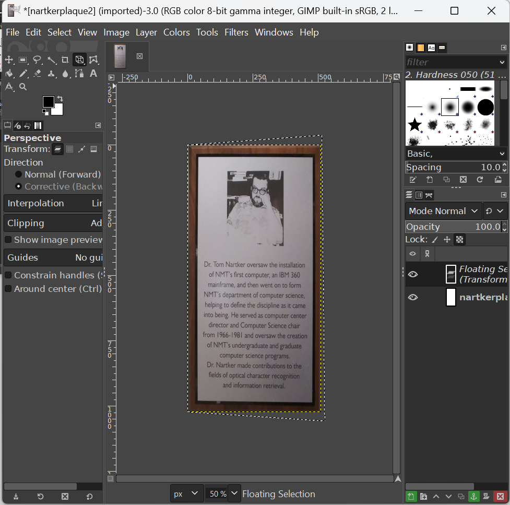Image resolution: width=510 pixels, height=505 pixels.
Task: Open the px unit dropdown
Action: [x=186, y=494]
